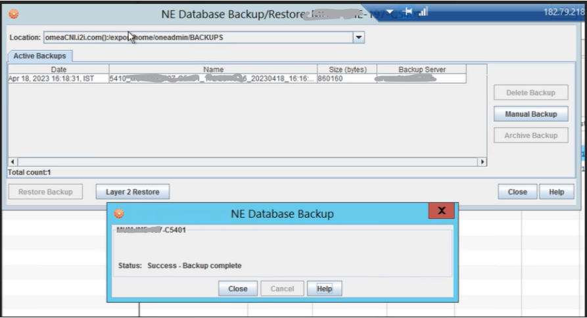
Task: Click the table's right scroll arrow
Action: coord(482,162)
